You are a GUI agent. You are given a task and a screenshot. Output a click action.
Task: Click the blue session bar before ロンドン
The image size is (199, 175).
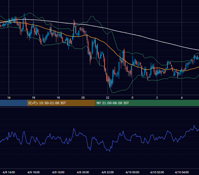click(x=13, y=103)
